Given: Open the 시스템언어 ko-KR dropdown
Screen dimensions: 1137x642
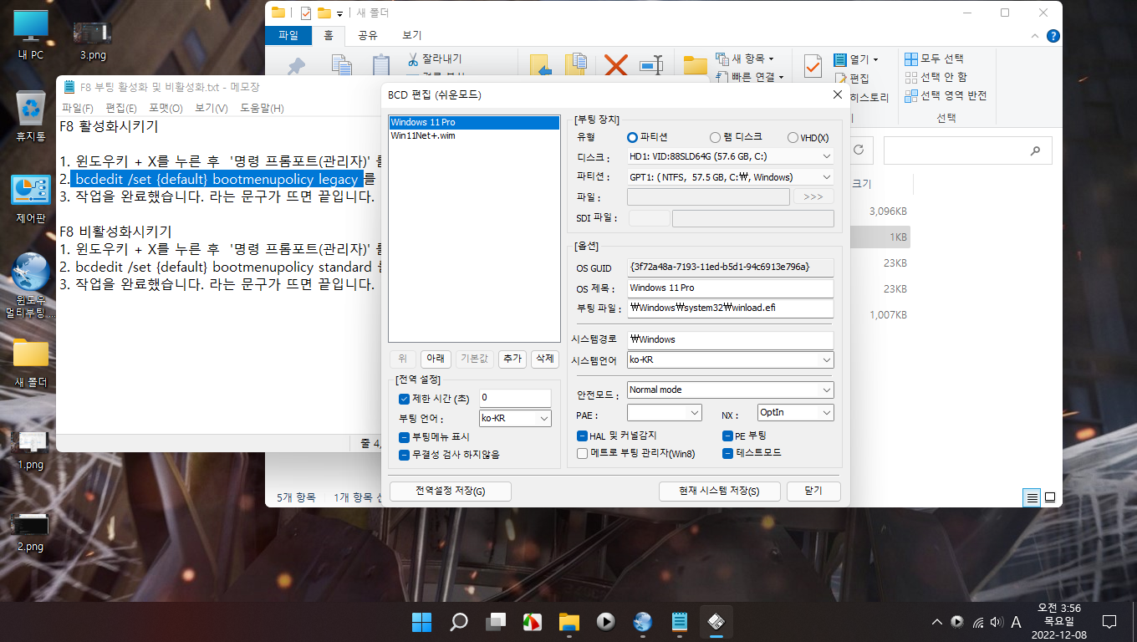Looking at the screenshot, I should click(x=730, y=360).
